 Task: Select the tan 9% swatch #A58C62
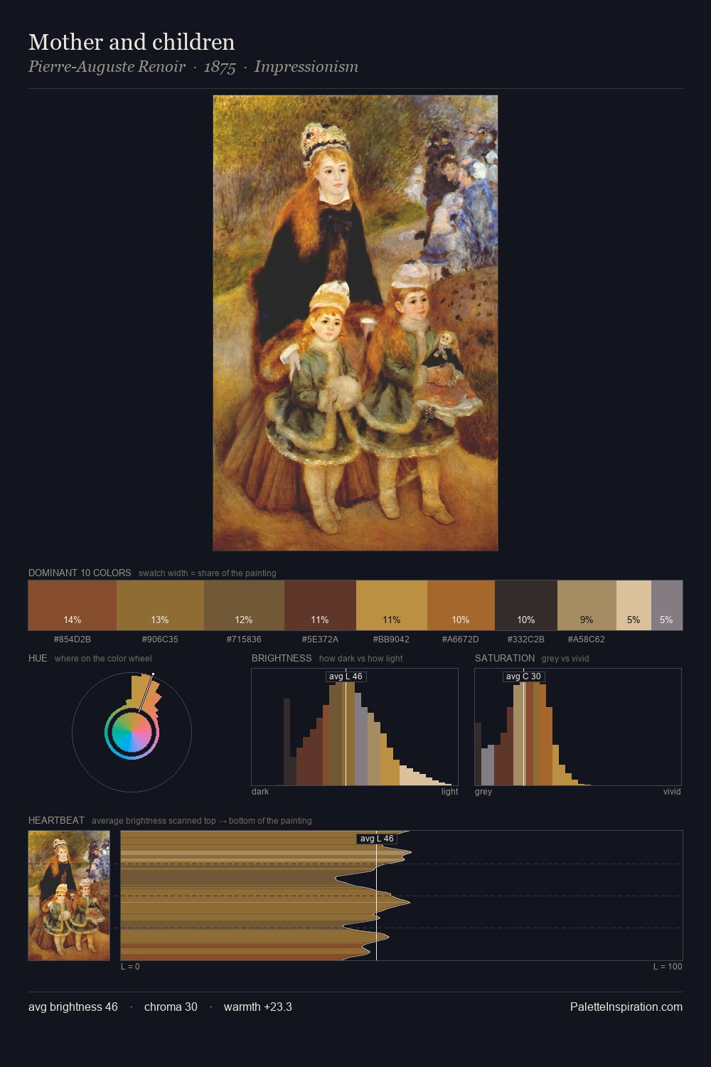tap(587, 605)
